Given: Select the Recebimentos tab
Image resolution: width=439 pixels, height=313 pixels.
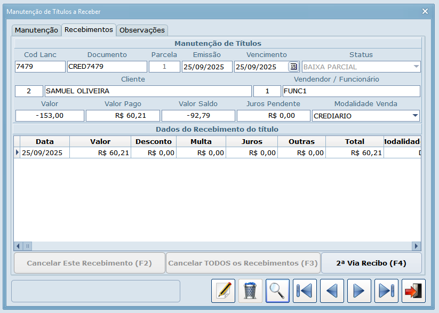Looking at the screenshot, I should pyautogui.click(x=89, y=30).
